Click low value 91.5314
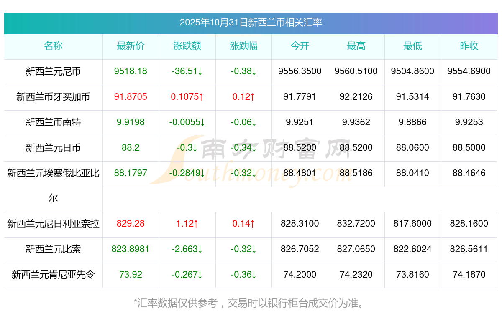Image resolution: width=502 pixels, height=316 pixels. 412,97
